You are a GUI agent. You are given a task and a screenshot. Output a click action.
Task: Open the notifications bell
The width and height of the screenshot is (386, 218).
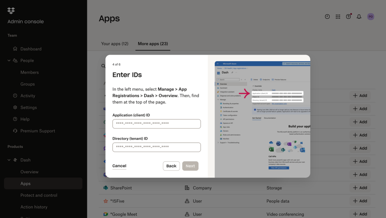coord(359,17)
